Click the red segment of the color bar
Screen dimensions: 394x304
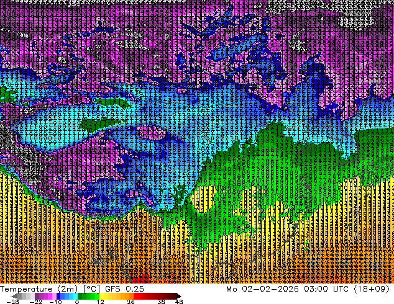tap(143, 296)
